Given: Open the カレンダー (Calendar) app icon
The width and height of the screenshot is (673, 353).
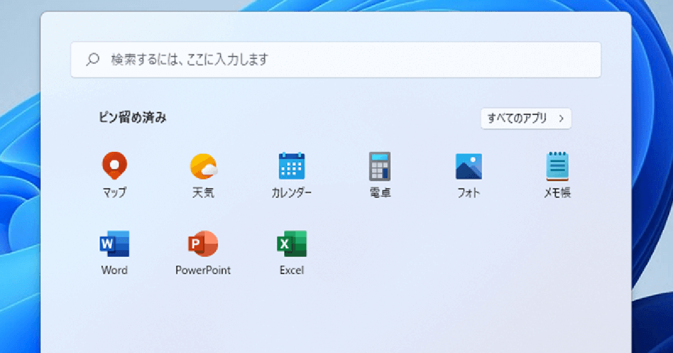Looking at the screenshot, I should pyautogui.click(x=292, y=166).
